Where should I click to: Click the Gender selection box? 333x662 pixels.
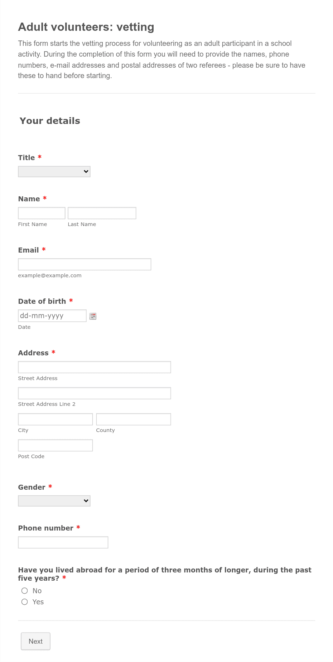click(54, 500)
